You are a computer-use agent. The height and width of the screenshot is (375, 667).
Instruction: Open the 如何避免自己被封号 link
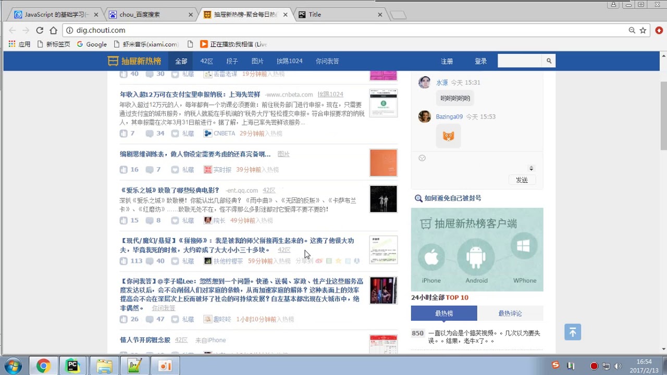[x=452, y=198]
